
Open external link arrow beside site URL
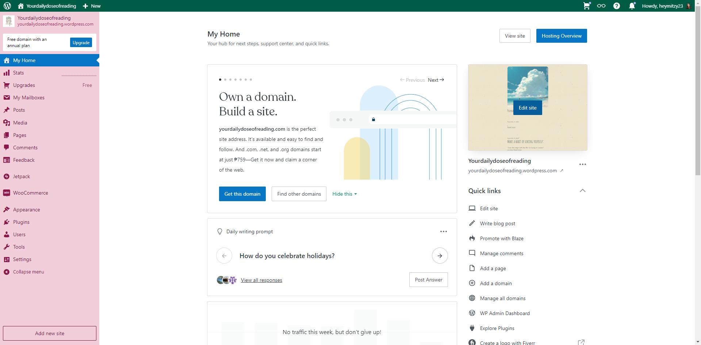pyautogui.click(x=562, y=170)
